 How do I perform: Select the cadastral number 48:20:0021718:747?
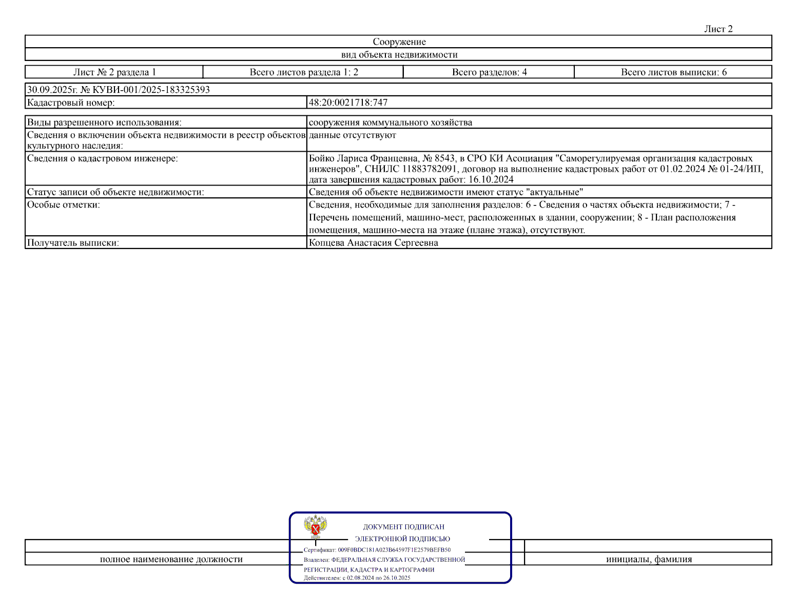click(x=348, y=102)
